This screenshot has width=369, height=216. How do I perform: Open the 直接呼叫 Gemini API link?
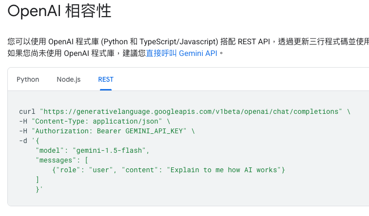181,54
